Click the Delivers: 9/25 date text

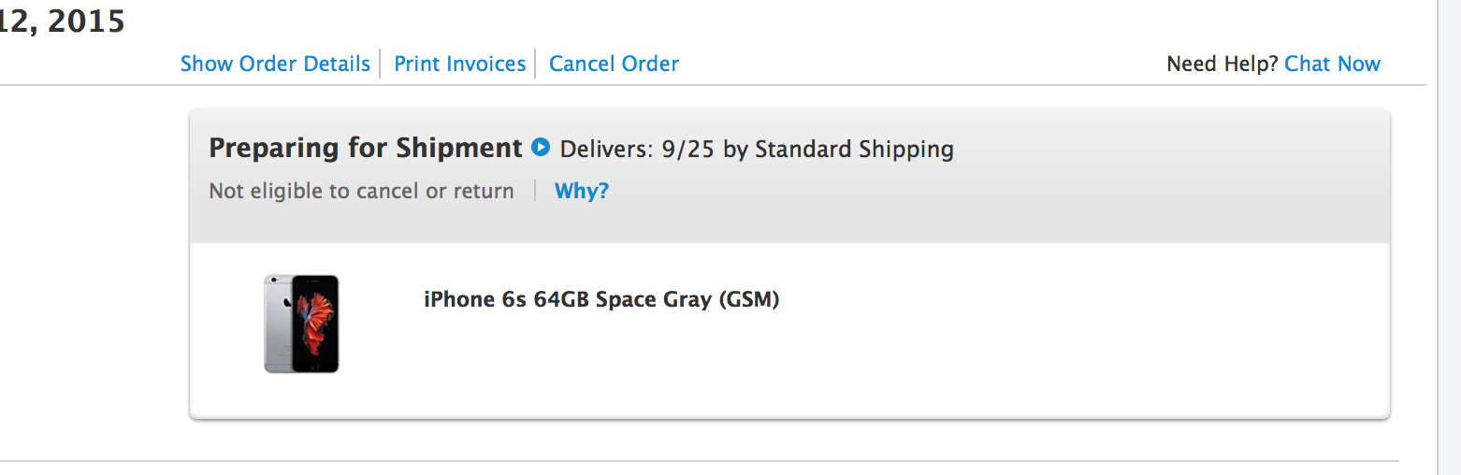[x=638, y=150]
